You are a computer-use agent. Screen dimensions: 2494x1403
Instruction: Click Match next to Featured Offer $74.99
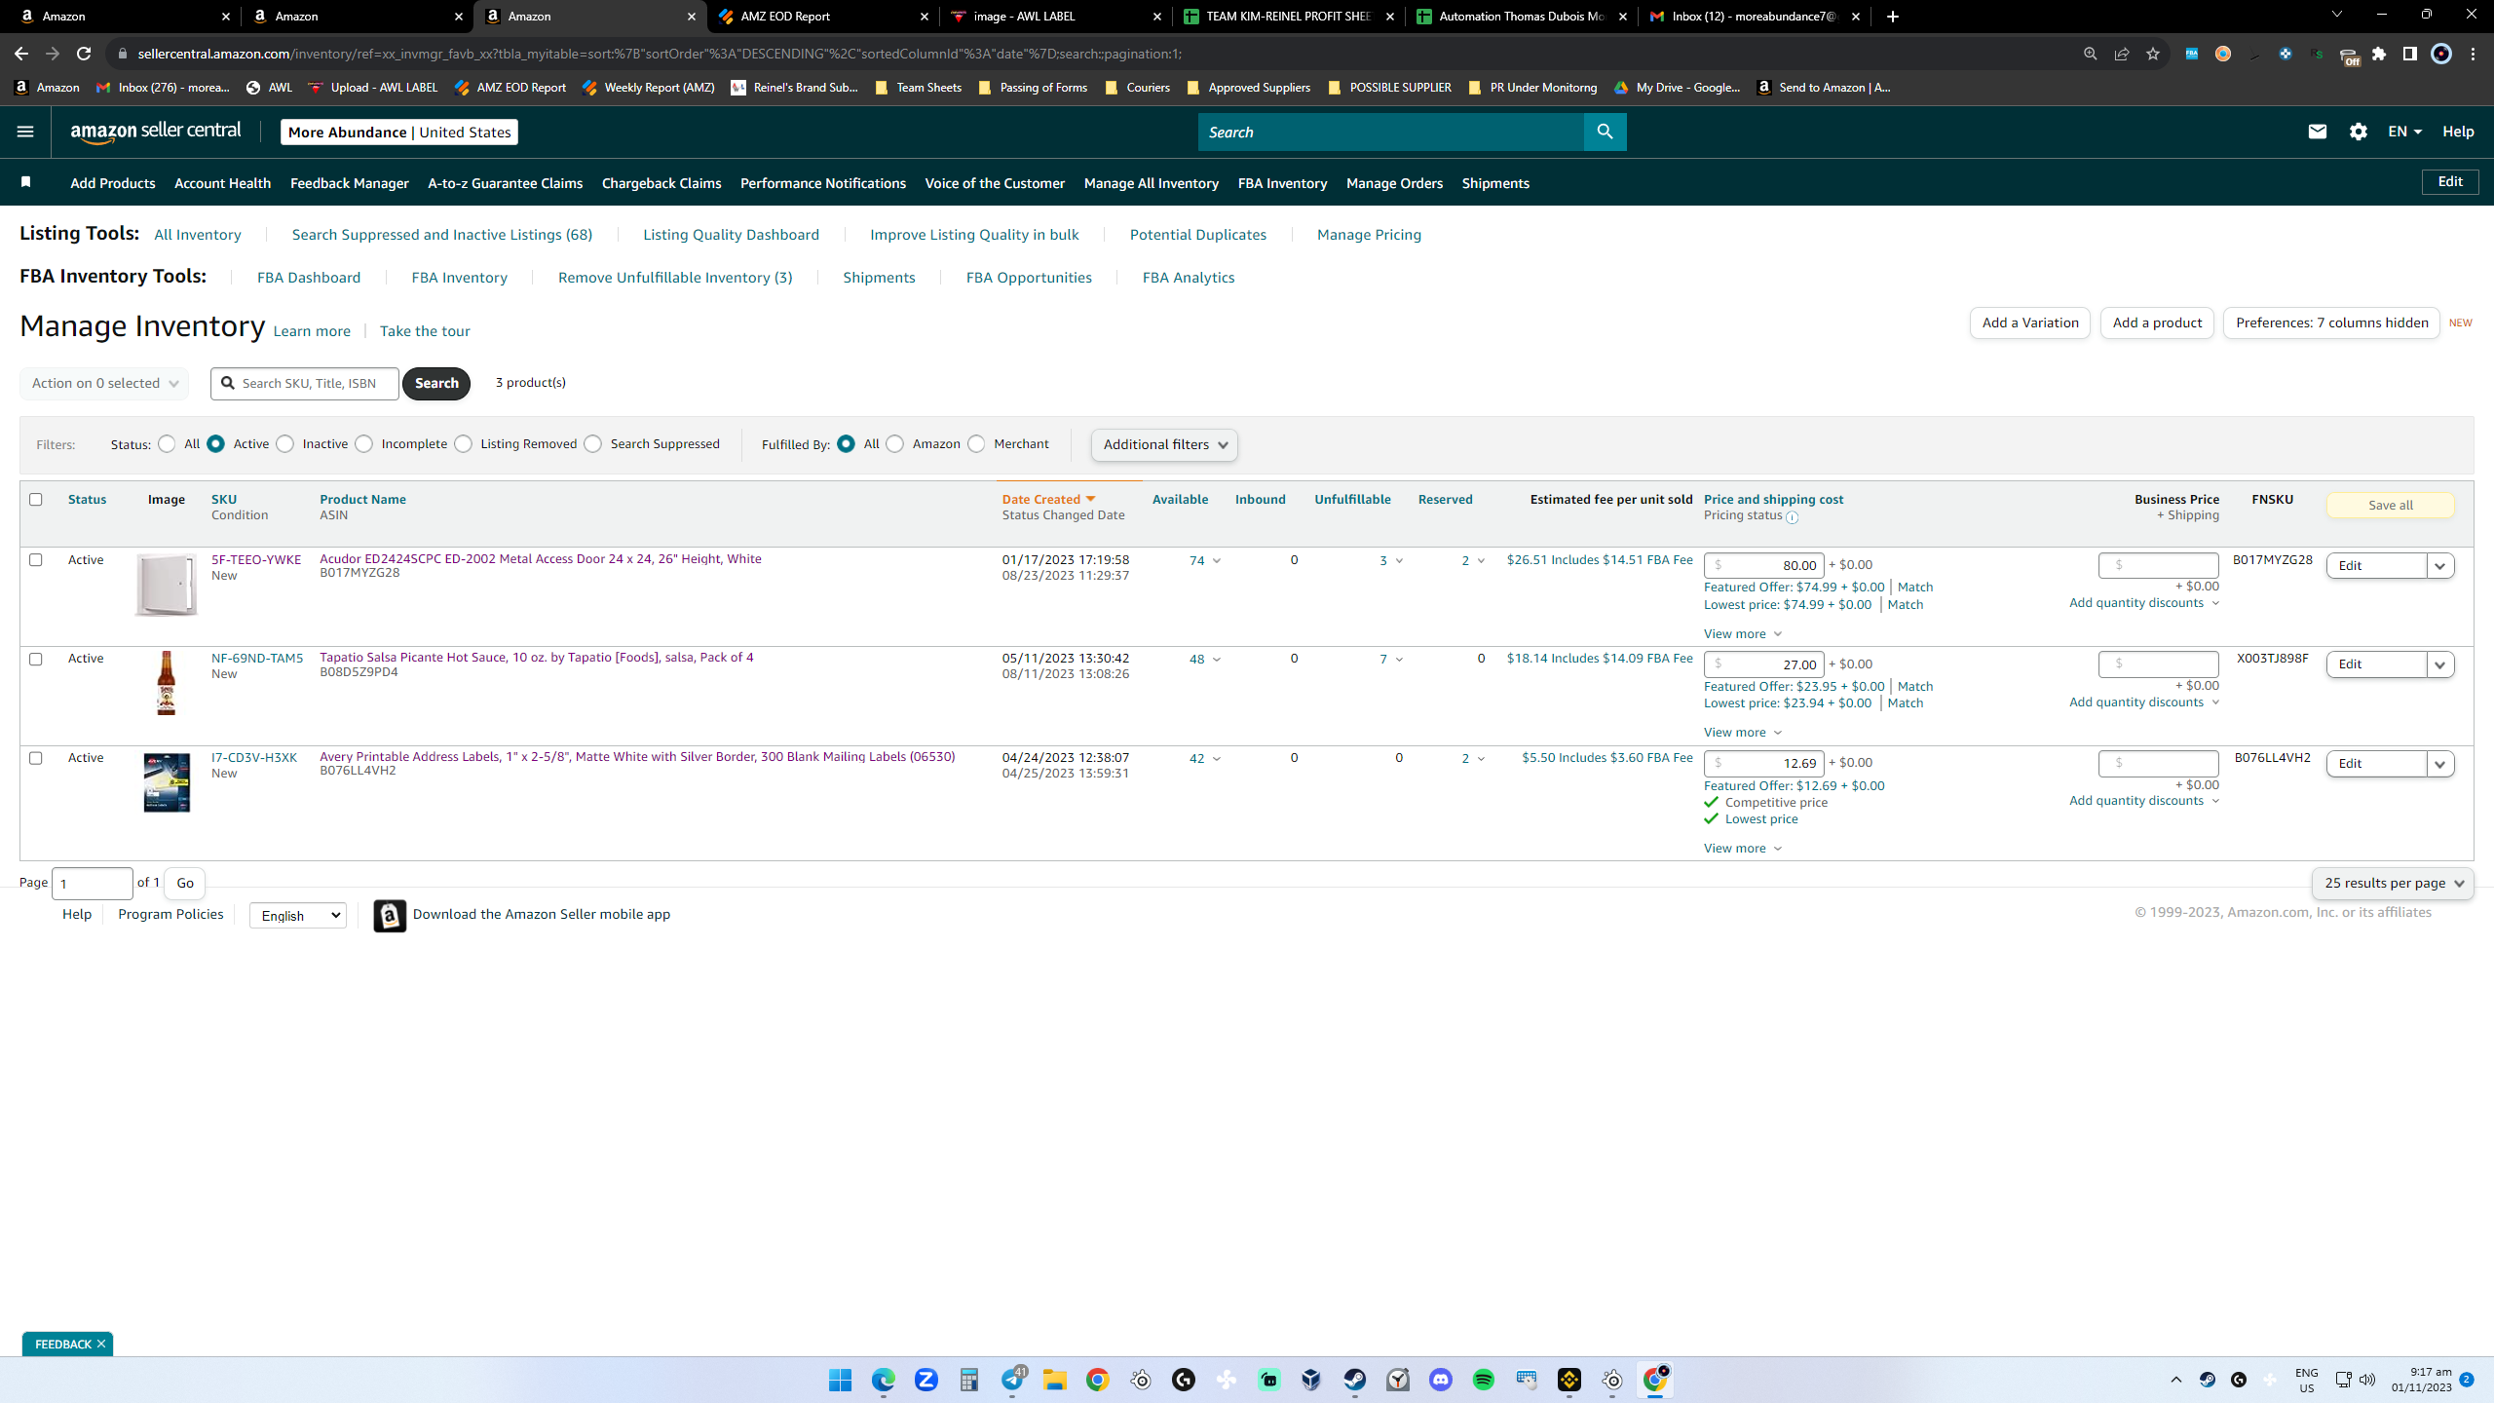[x=1915, y=588]
